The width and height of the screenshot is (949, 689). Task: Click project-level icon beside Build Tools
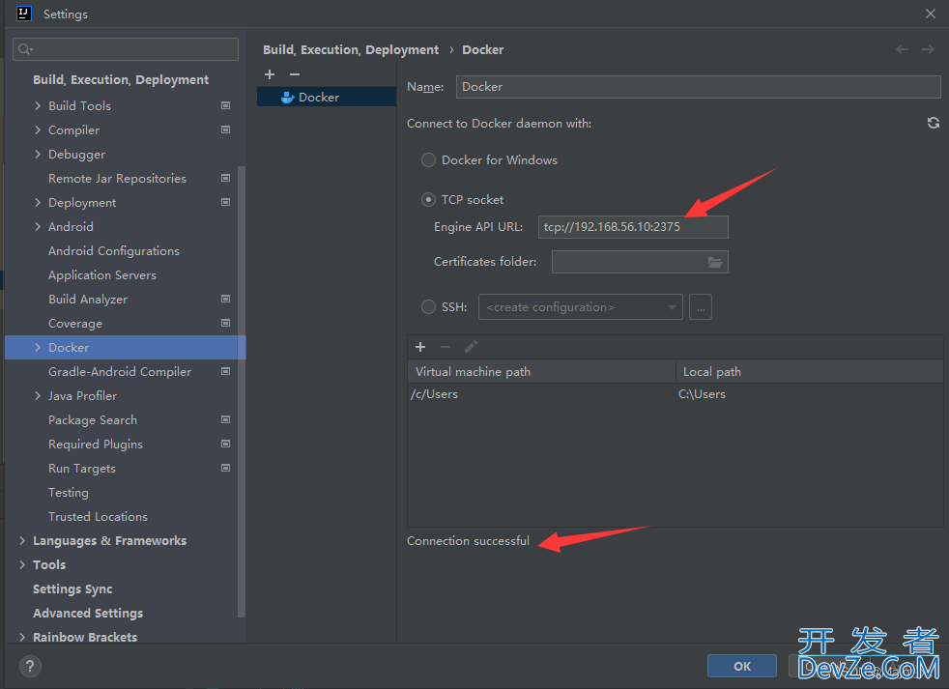pos(226,105)
